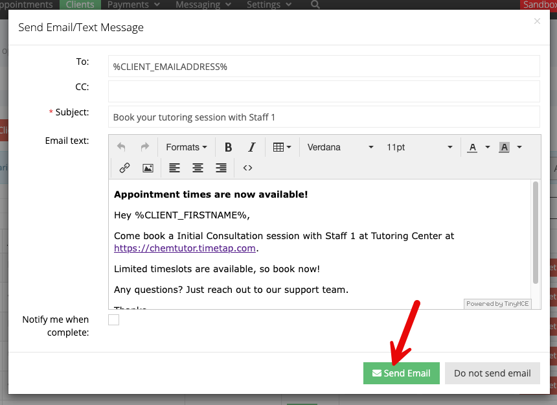Click the line 'Limited timeslots are available, so book now!'

(x=217, y=269)
